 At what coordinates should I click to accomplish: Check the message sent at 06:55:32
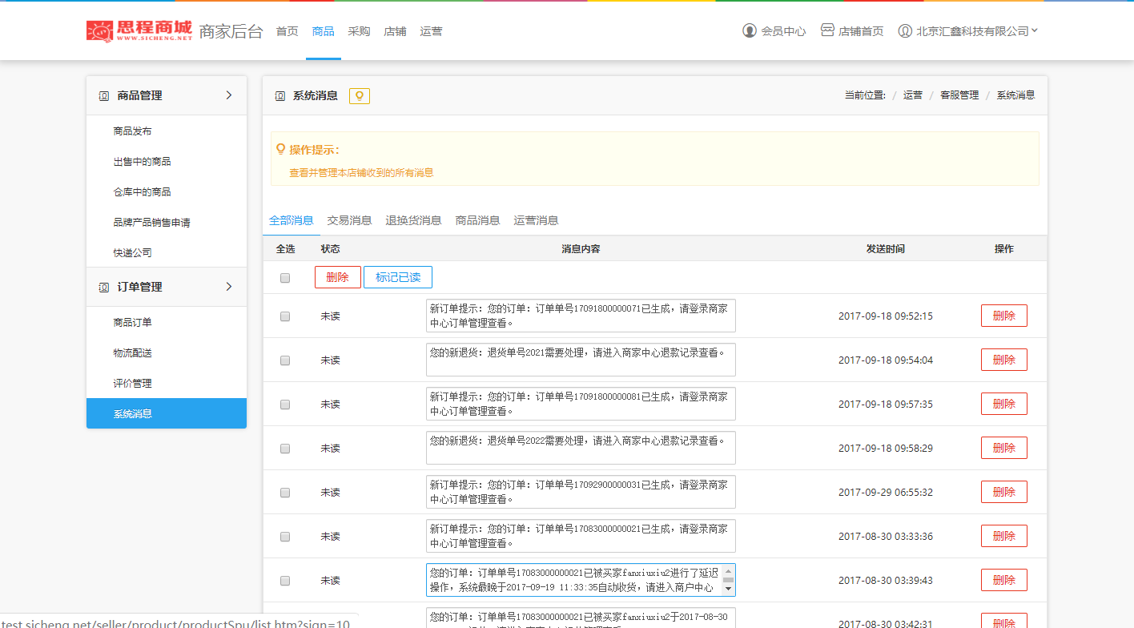point(285,493)
